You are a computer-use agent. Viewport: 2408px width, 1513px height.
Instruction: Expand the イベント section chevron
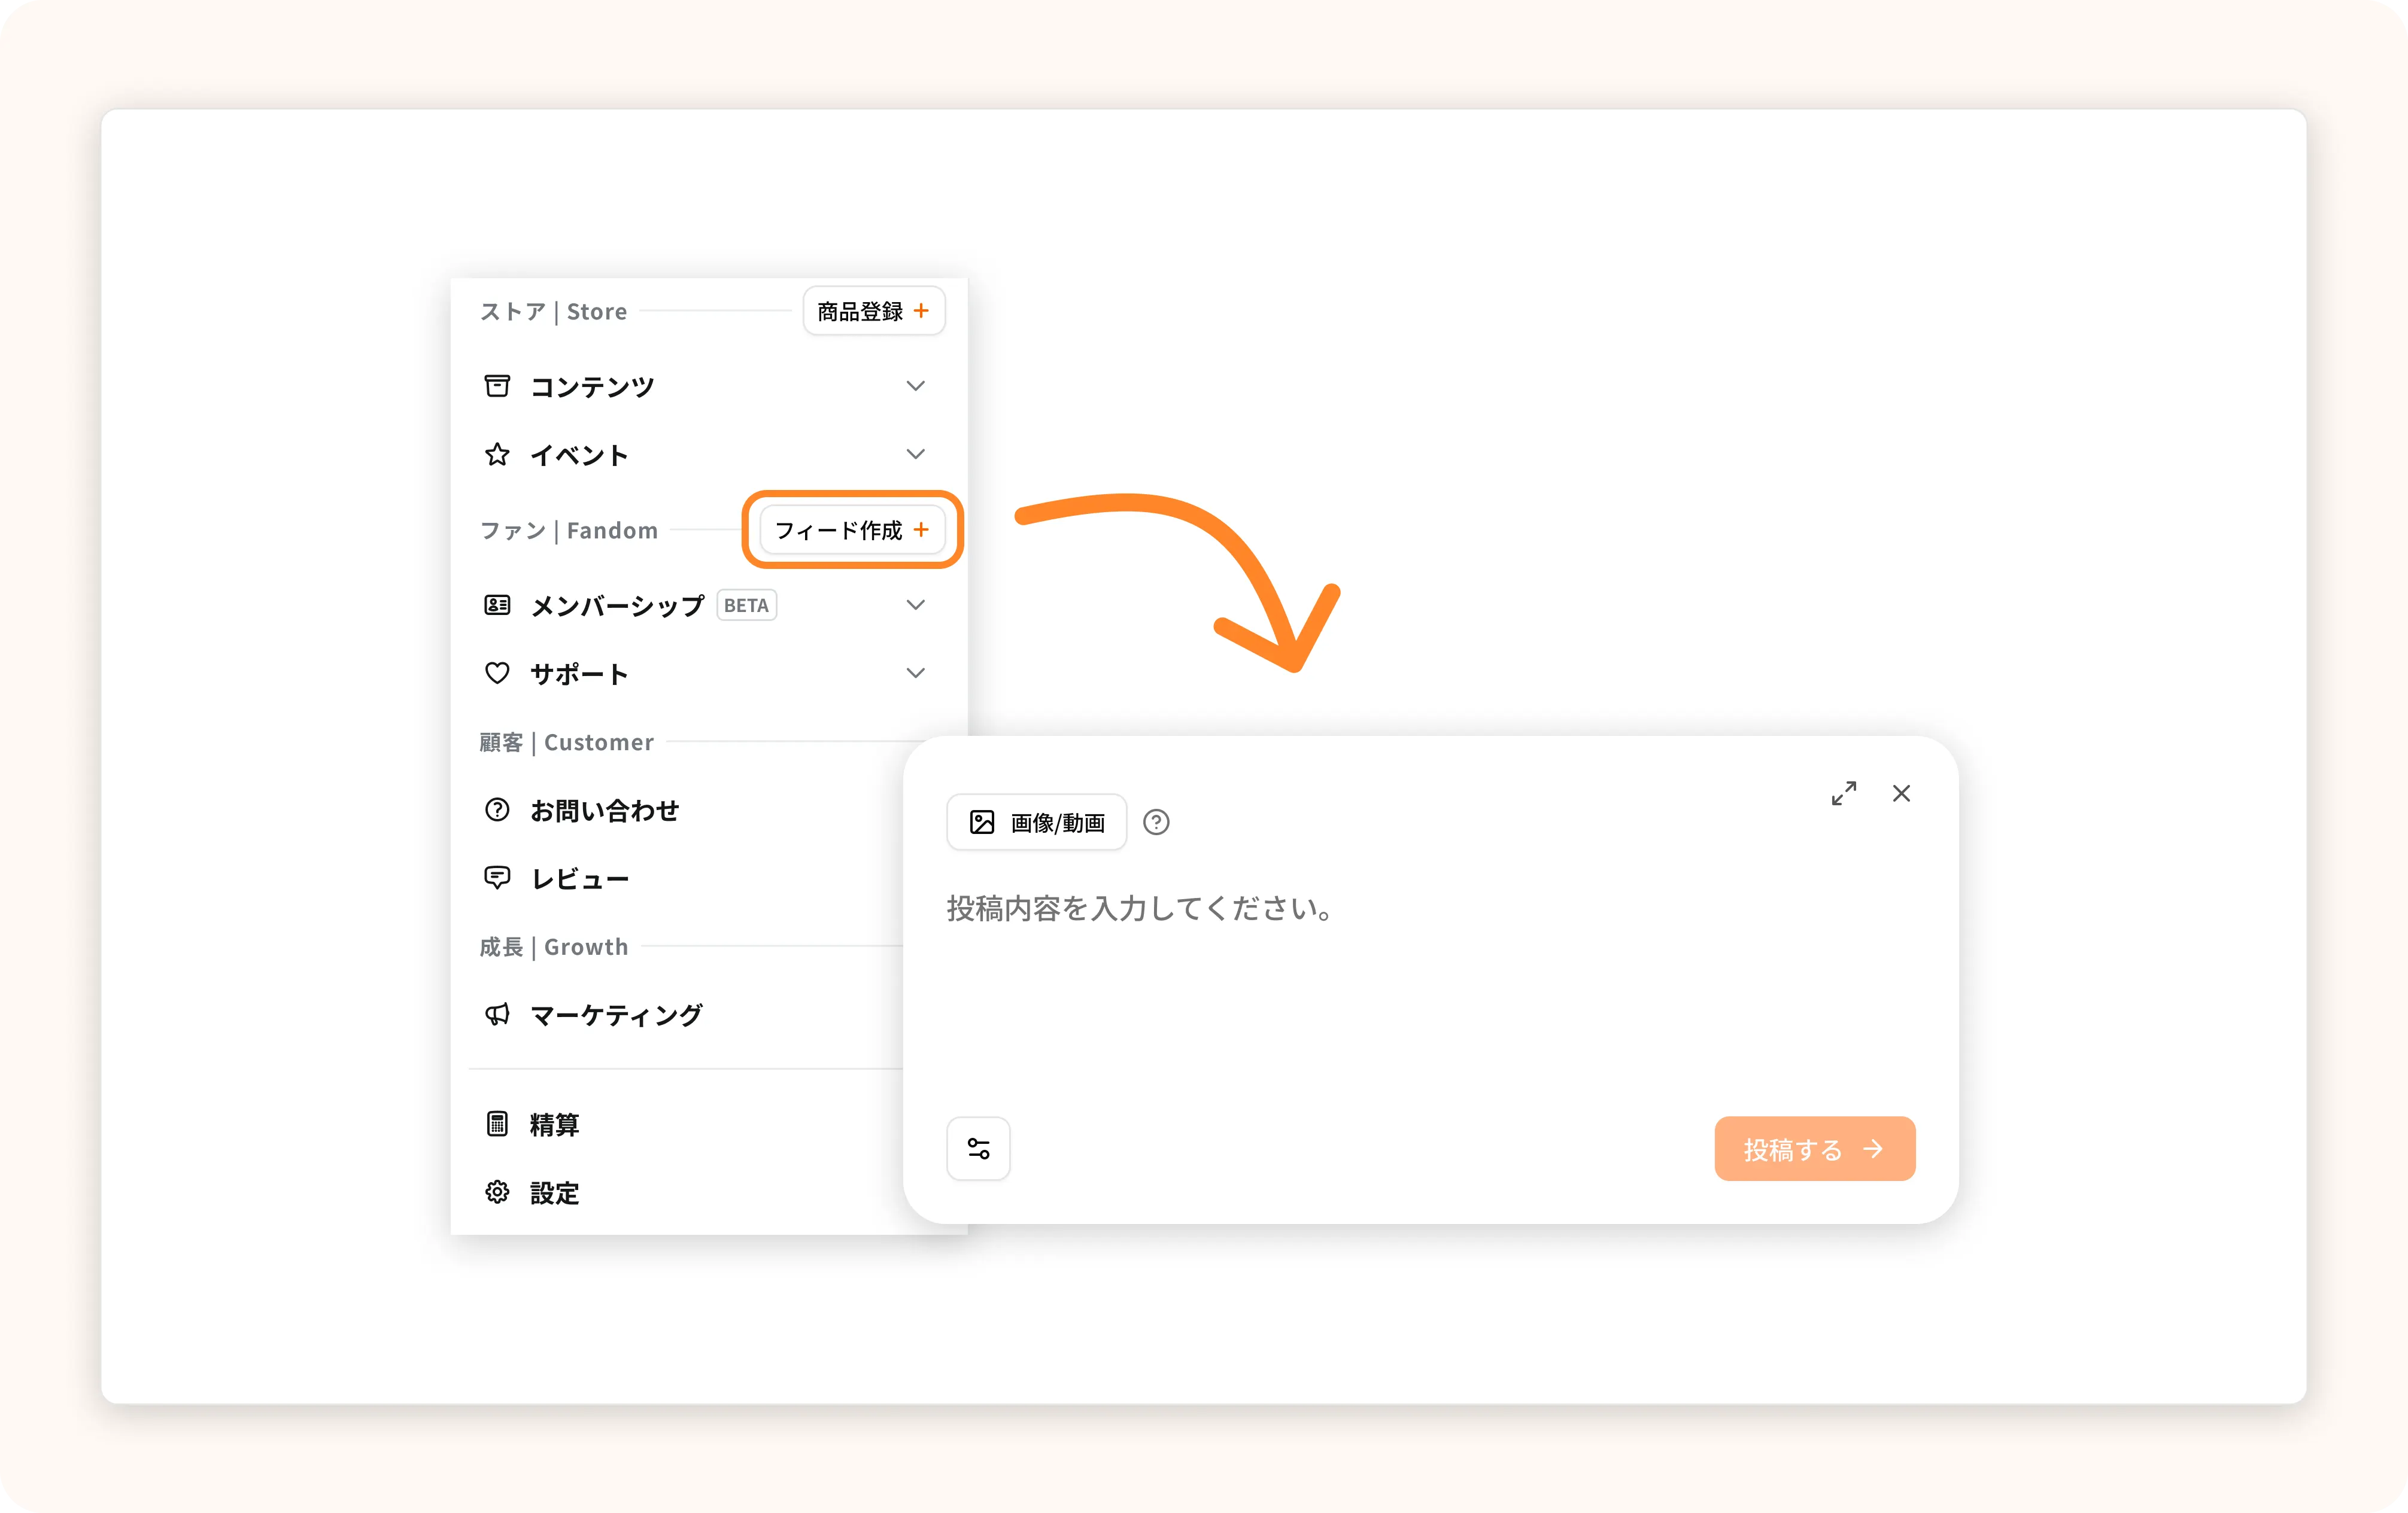[915, 453]
